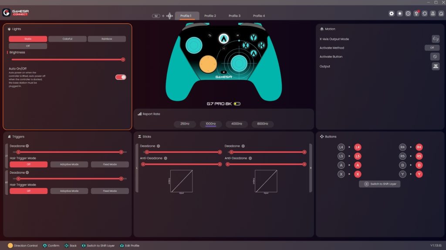Go to the home icon in top toolbar
Screen dimensions: 446x250
pos(441,13)
